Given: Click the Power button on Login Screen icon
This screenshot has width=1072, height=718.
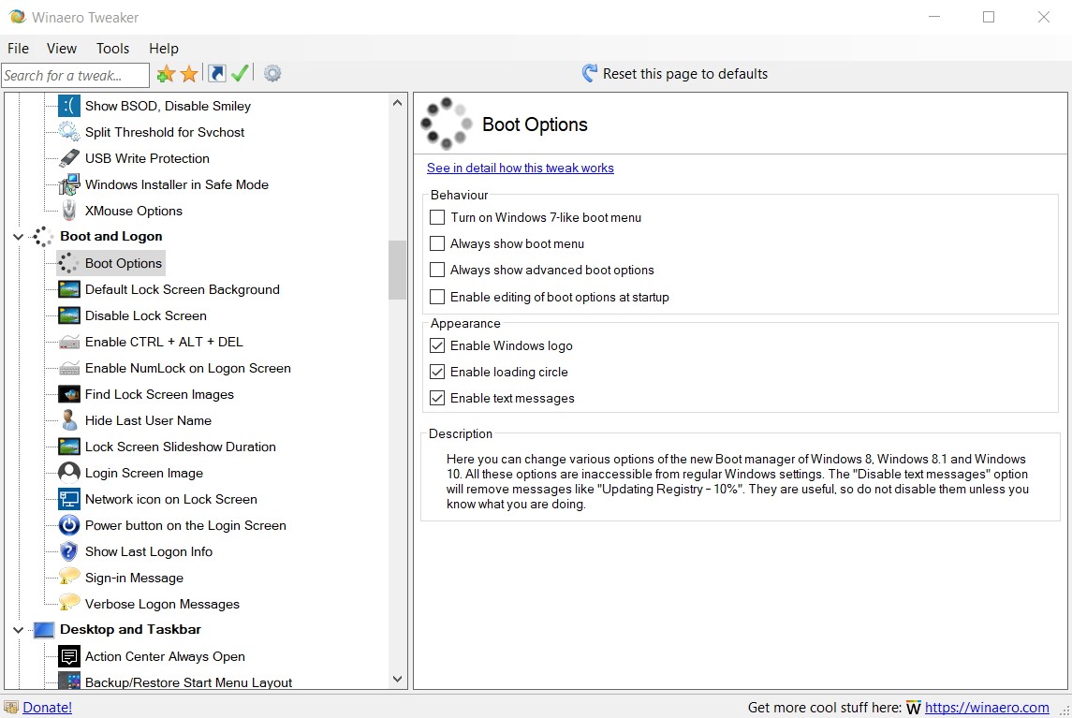Looking at the screenshot, I should (x=69, y=525).
